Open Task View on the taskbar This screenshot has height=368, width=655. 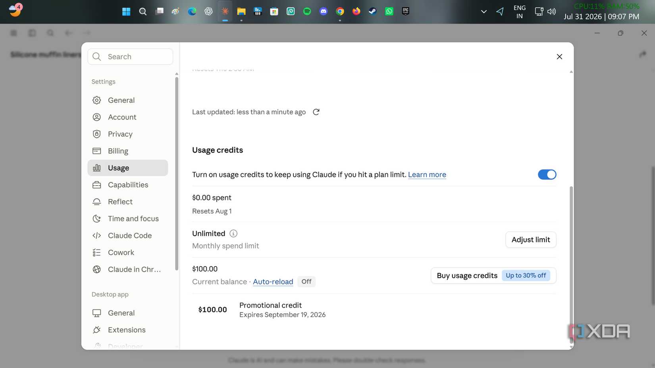point(159,11)
